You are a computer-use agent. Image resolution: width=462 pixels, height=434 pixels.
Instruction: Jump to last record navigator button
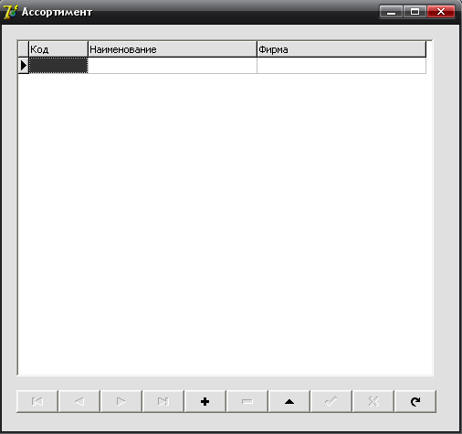click(x=163, y=401)
